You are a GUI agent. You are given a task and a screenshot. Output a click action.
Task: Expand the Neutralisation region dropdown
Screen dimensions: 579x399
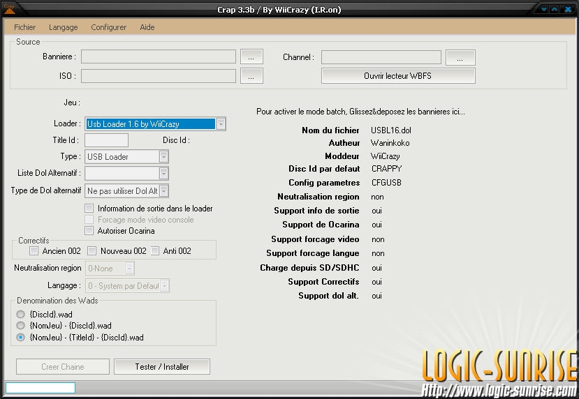(x=129, y=269)
